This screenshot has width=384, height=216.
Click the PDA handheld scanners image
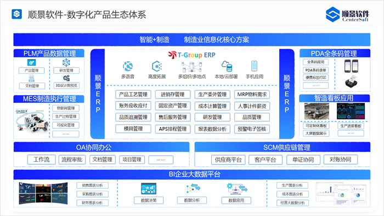[x=352, y=66]
